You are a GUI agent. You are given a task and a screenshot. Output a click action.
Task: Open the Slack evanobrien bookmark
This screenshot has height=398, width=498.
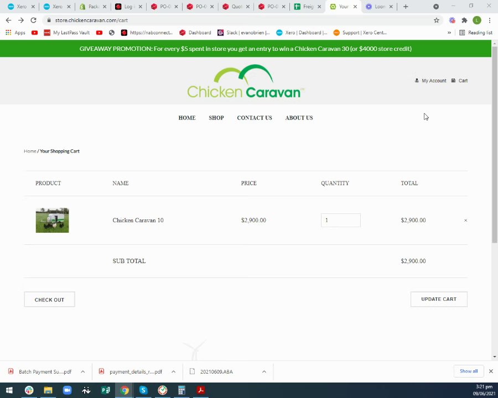coord(243,33)
